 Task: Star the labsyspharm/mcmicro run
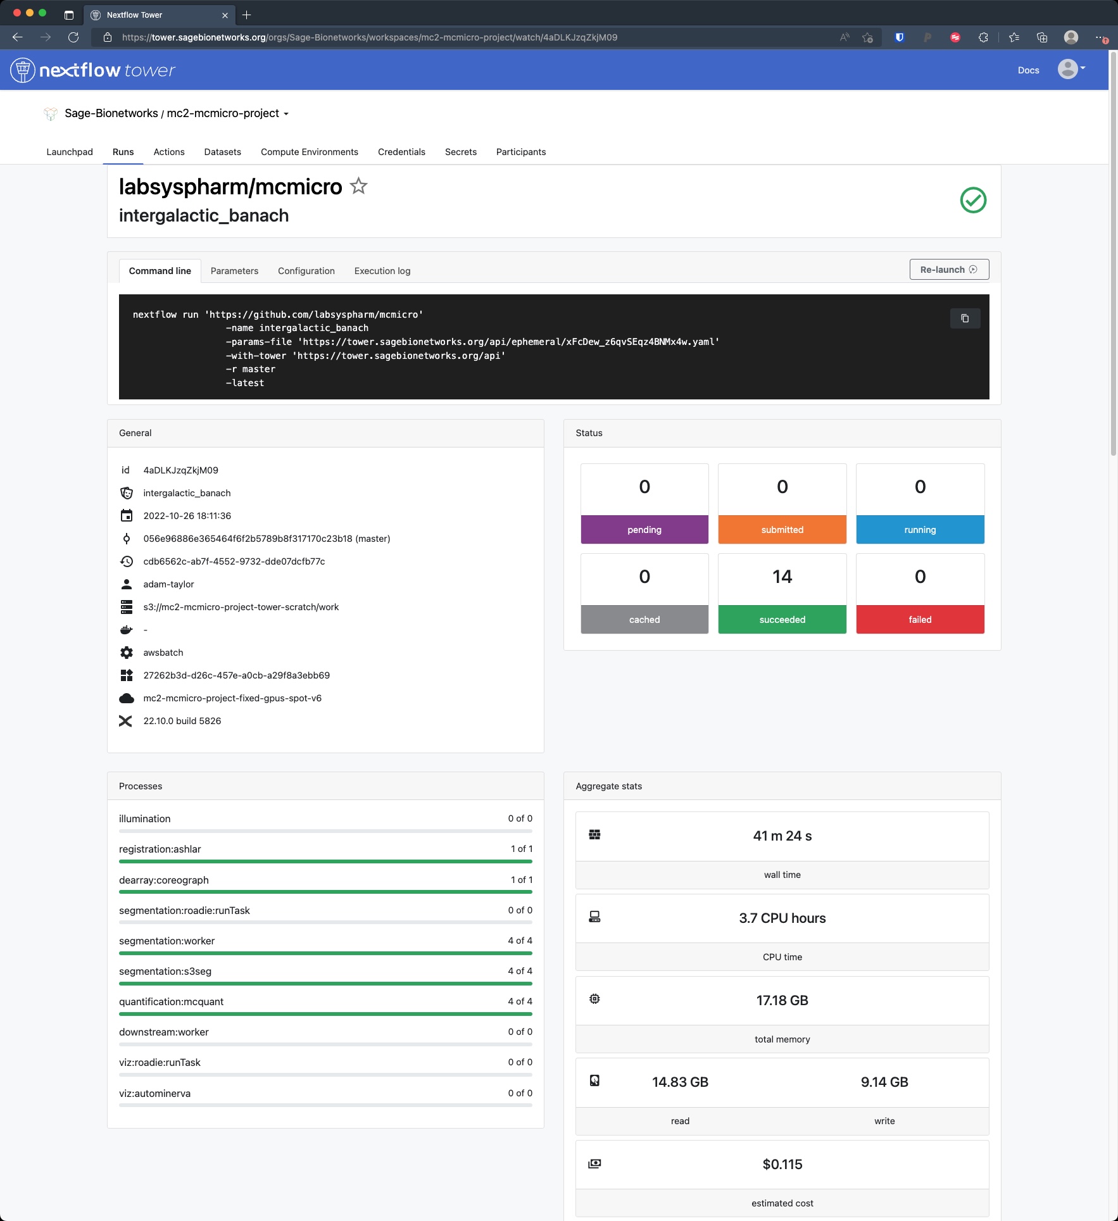click(358, 186)
